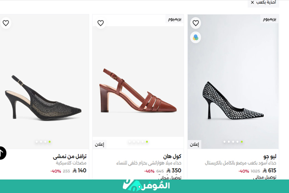289x193 pixels.
Task: Select the first dot of Cole Haan carousel
Action: pyautogui.click(x=130, y=142)
